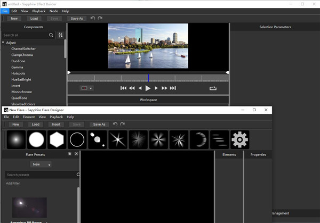Open the Element menu in Flare Designer
320x223 pixels.
pos(28,117)
